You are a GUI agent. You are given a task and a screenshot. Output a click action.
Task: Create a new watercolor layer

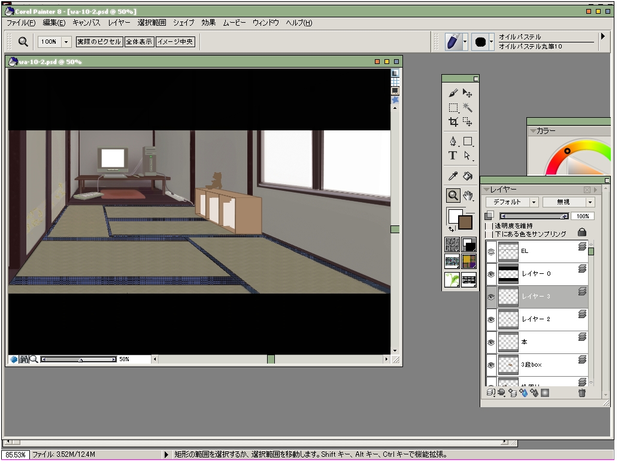point(523,393)
